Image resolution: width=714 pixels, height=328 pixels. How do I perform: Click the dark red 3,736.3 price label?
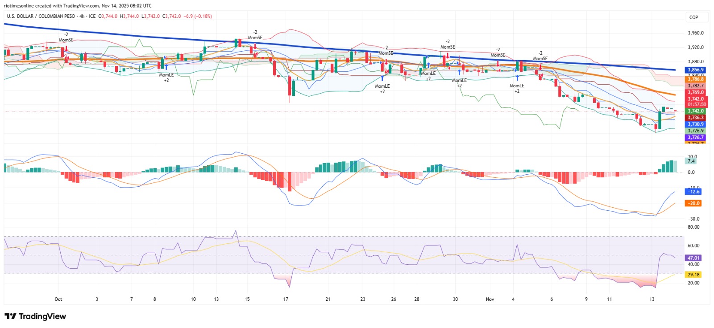click(695, 118)
